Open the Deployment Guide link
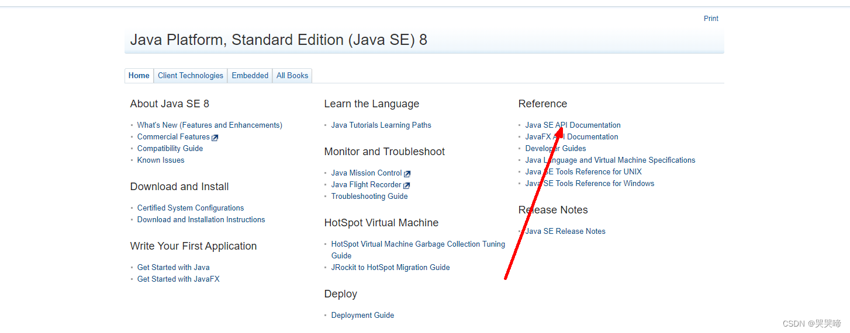Viewport: 850px width, 333px height. [x=362, y=316]
